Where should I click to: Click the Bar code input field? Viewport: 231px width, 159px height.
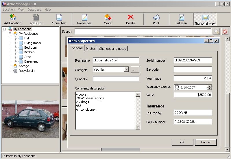tap(193, 70)
